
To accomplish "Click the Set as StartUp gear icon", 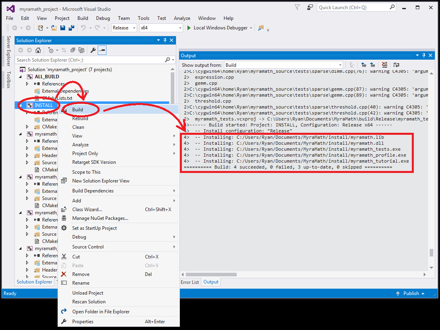I will click(x=64, y=228).
